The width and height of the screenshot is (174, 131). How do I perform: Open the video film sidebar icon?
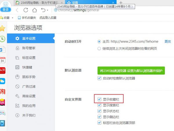(2, 123)
